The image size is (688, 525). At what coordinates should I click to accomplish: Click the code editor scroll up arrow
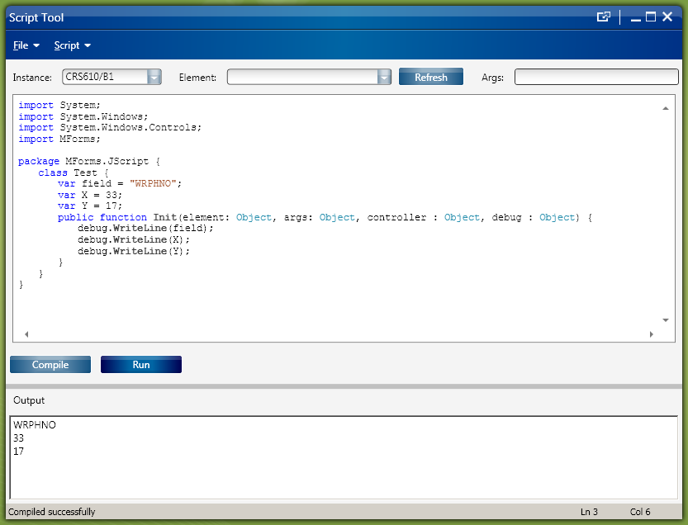[666, 108]
